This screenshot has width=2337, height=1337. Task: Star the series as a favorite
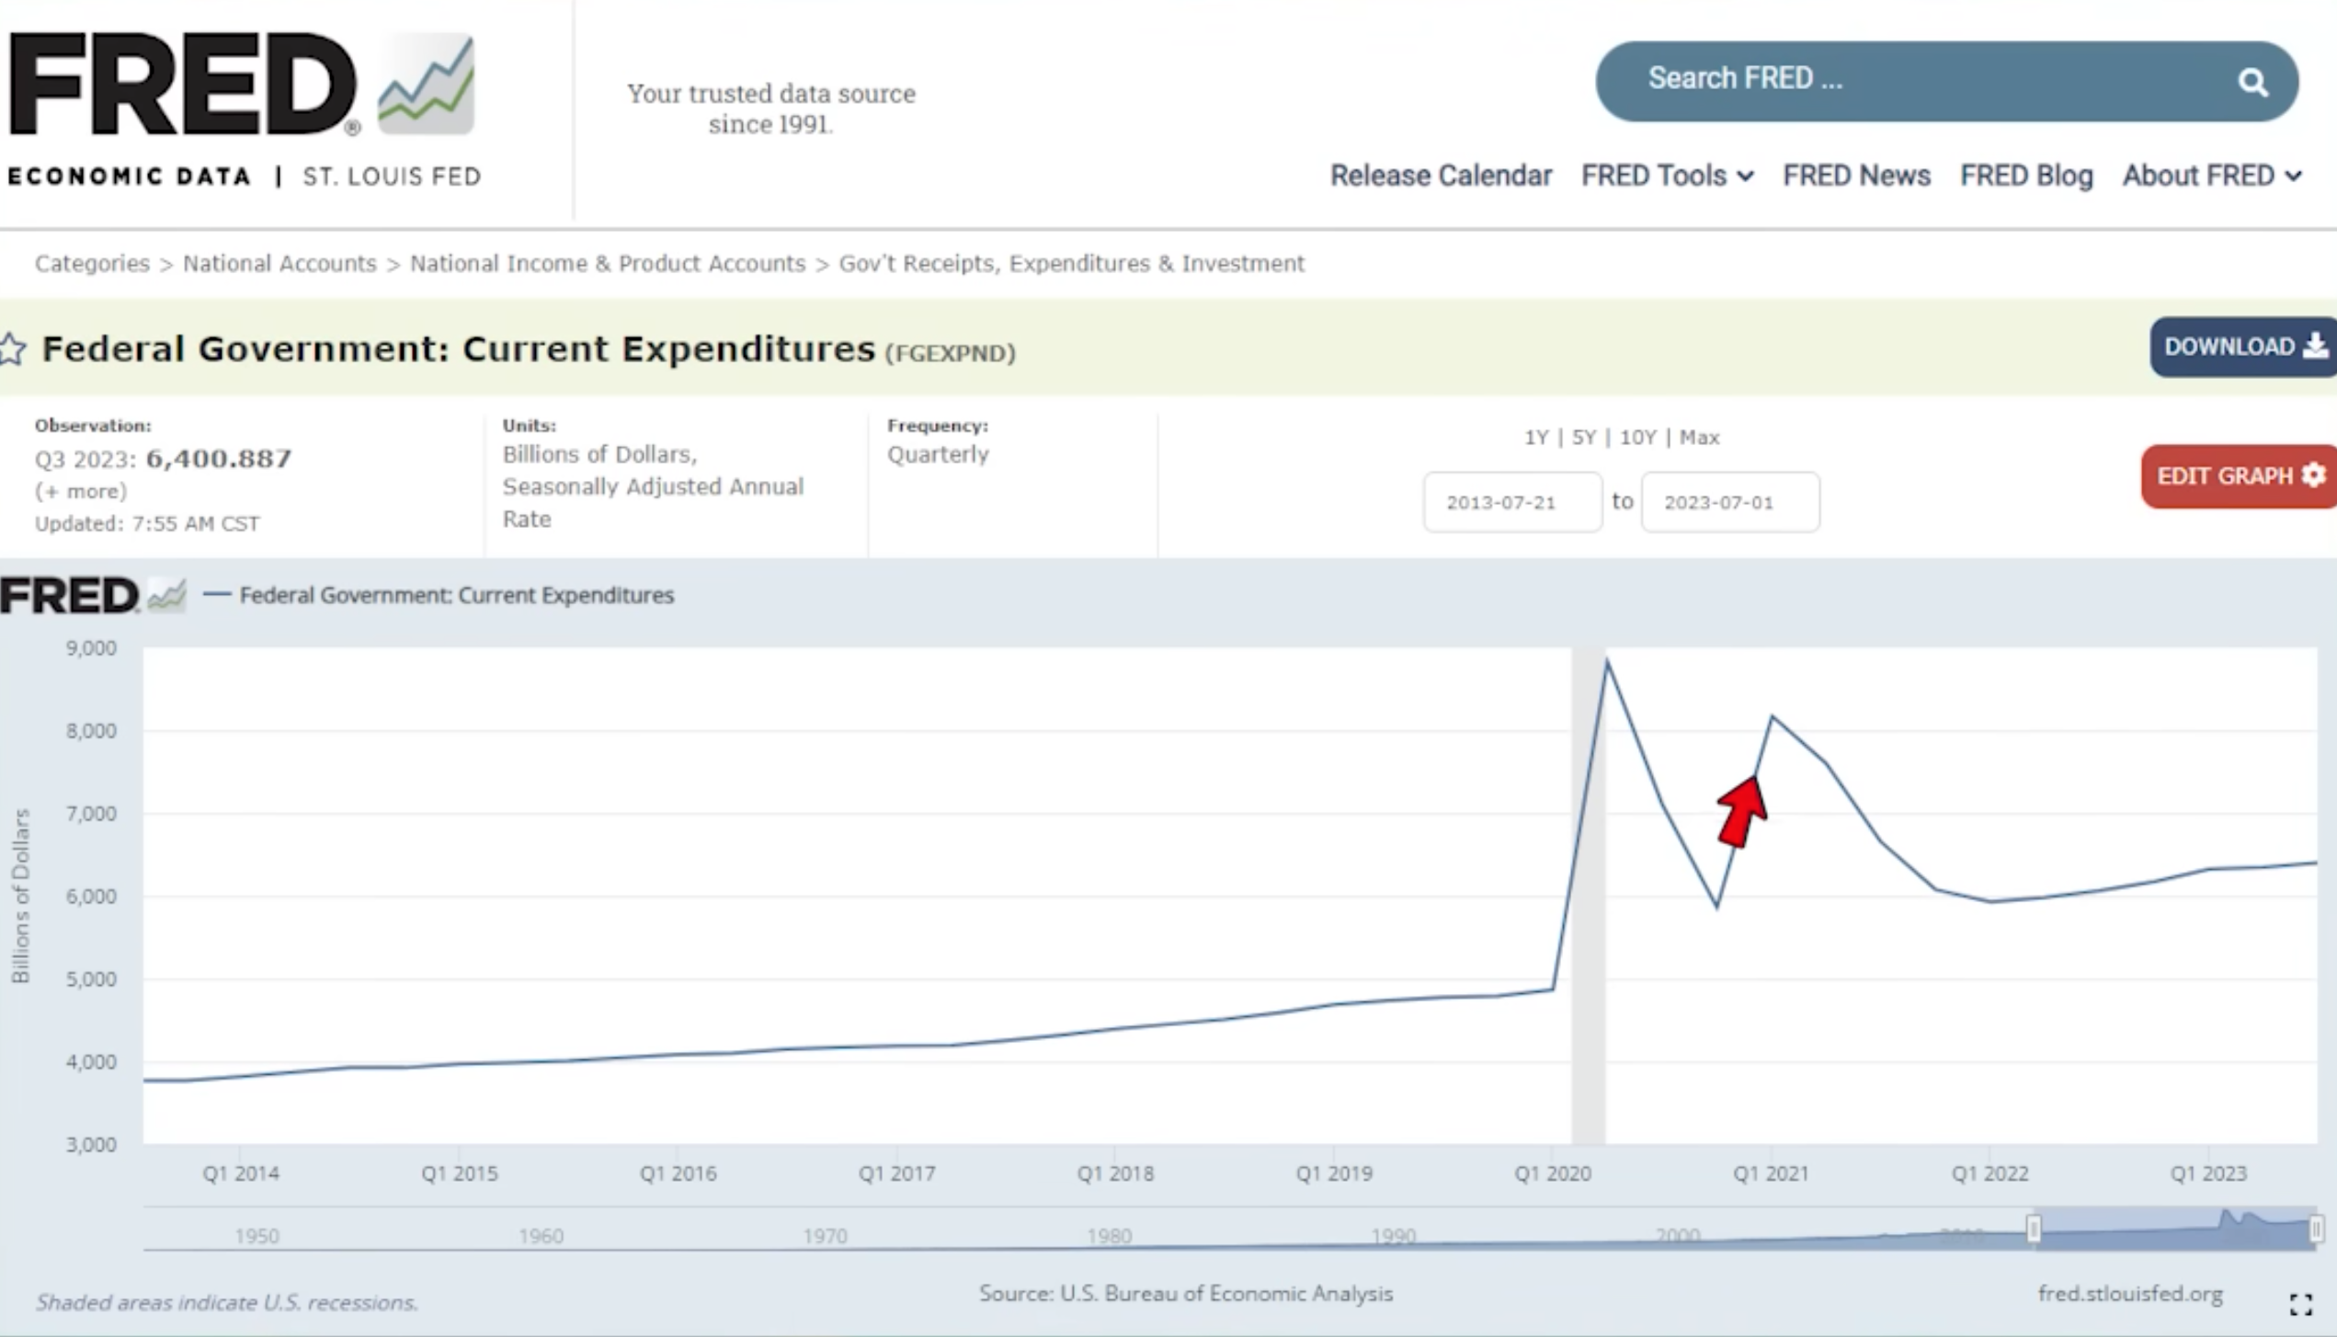point(13,349)
